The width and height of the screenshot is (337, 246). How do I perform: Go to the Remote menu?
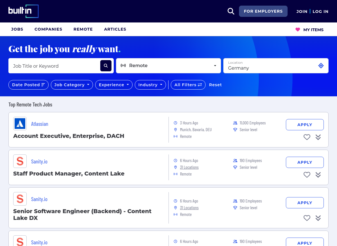pos(83,29)
